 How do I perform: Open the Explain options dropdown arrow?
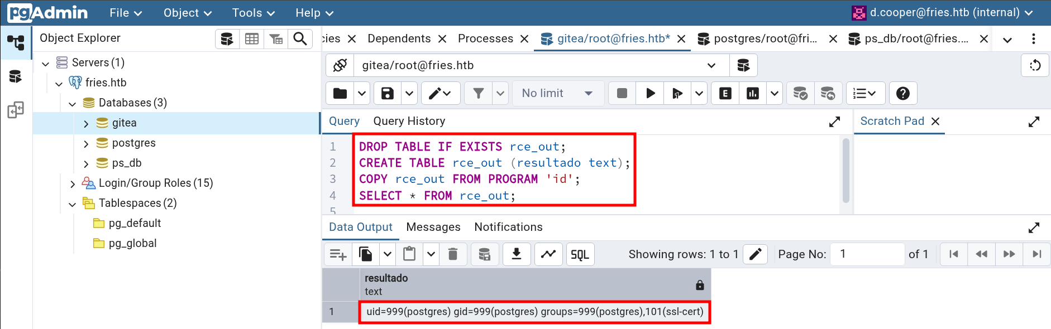[775, 93]
